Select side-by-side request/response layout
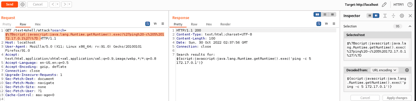416x101 pixels. coord(318,14)
